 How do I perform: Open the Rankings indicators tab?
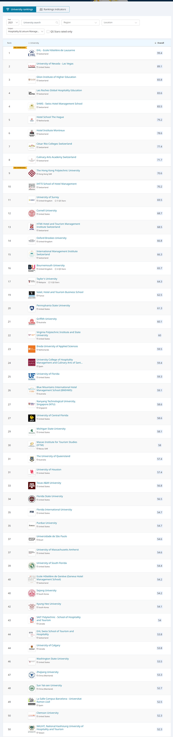click(x=53, y=9)
